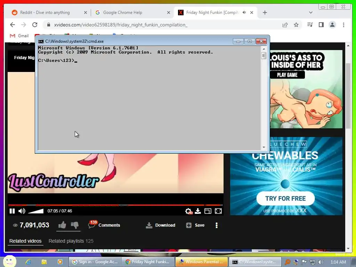Open the more options vertical dots

217,225
